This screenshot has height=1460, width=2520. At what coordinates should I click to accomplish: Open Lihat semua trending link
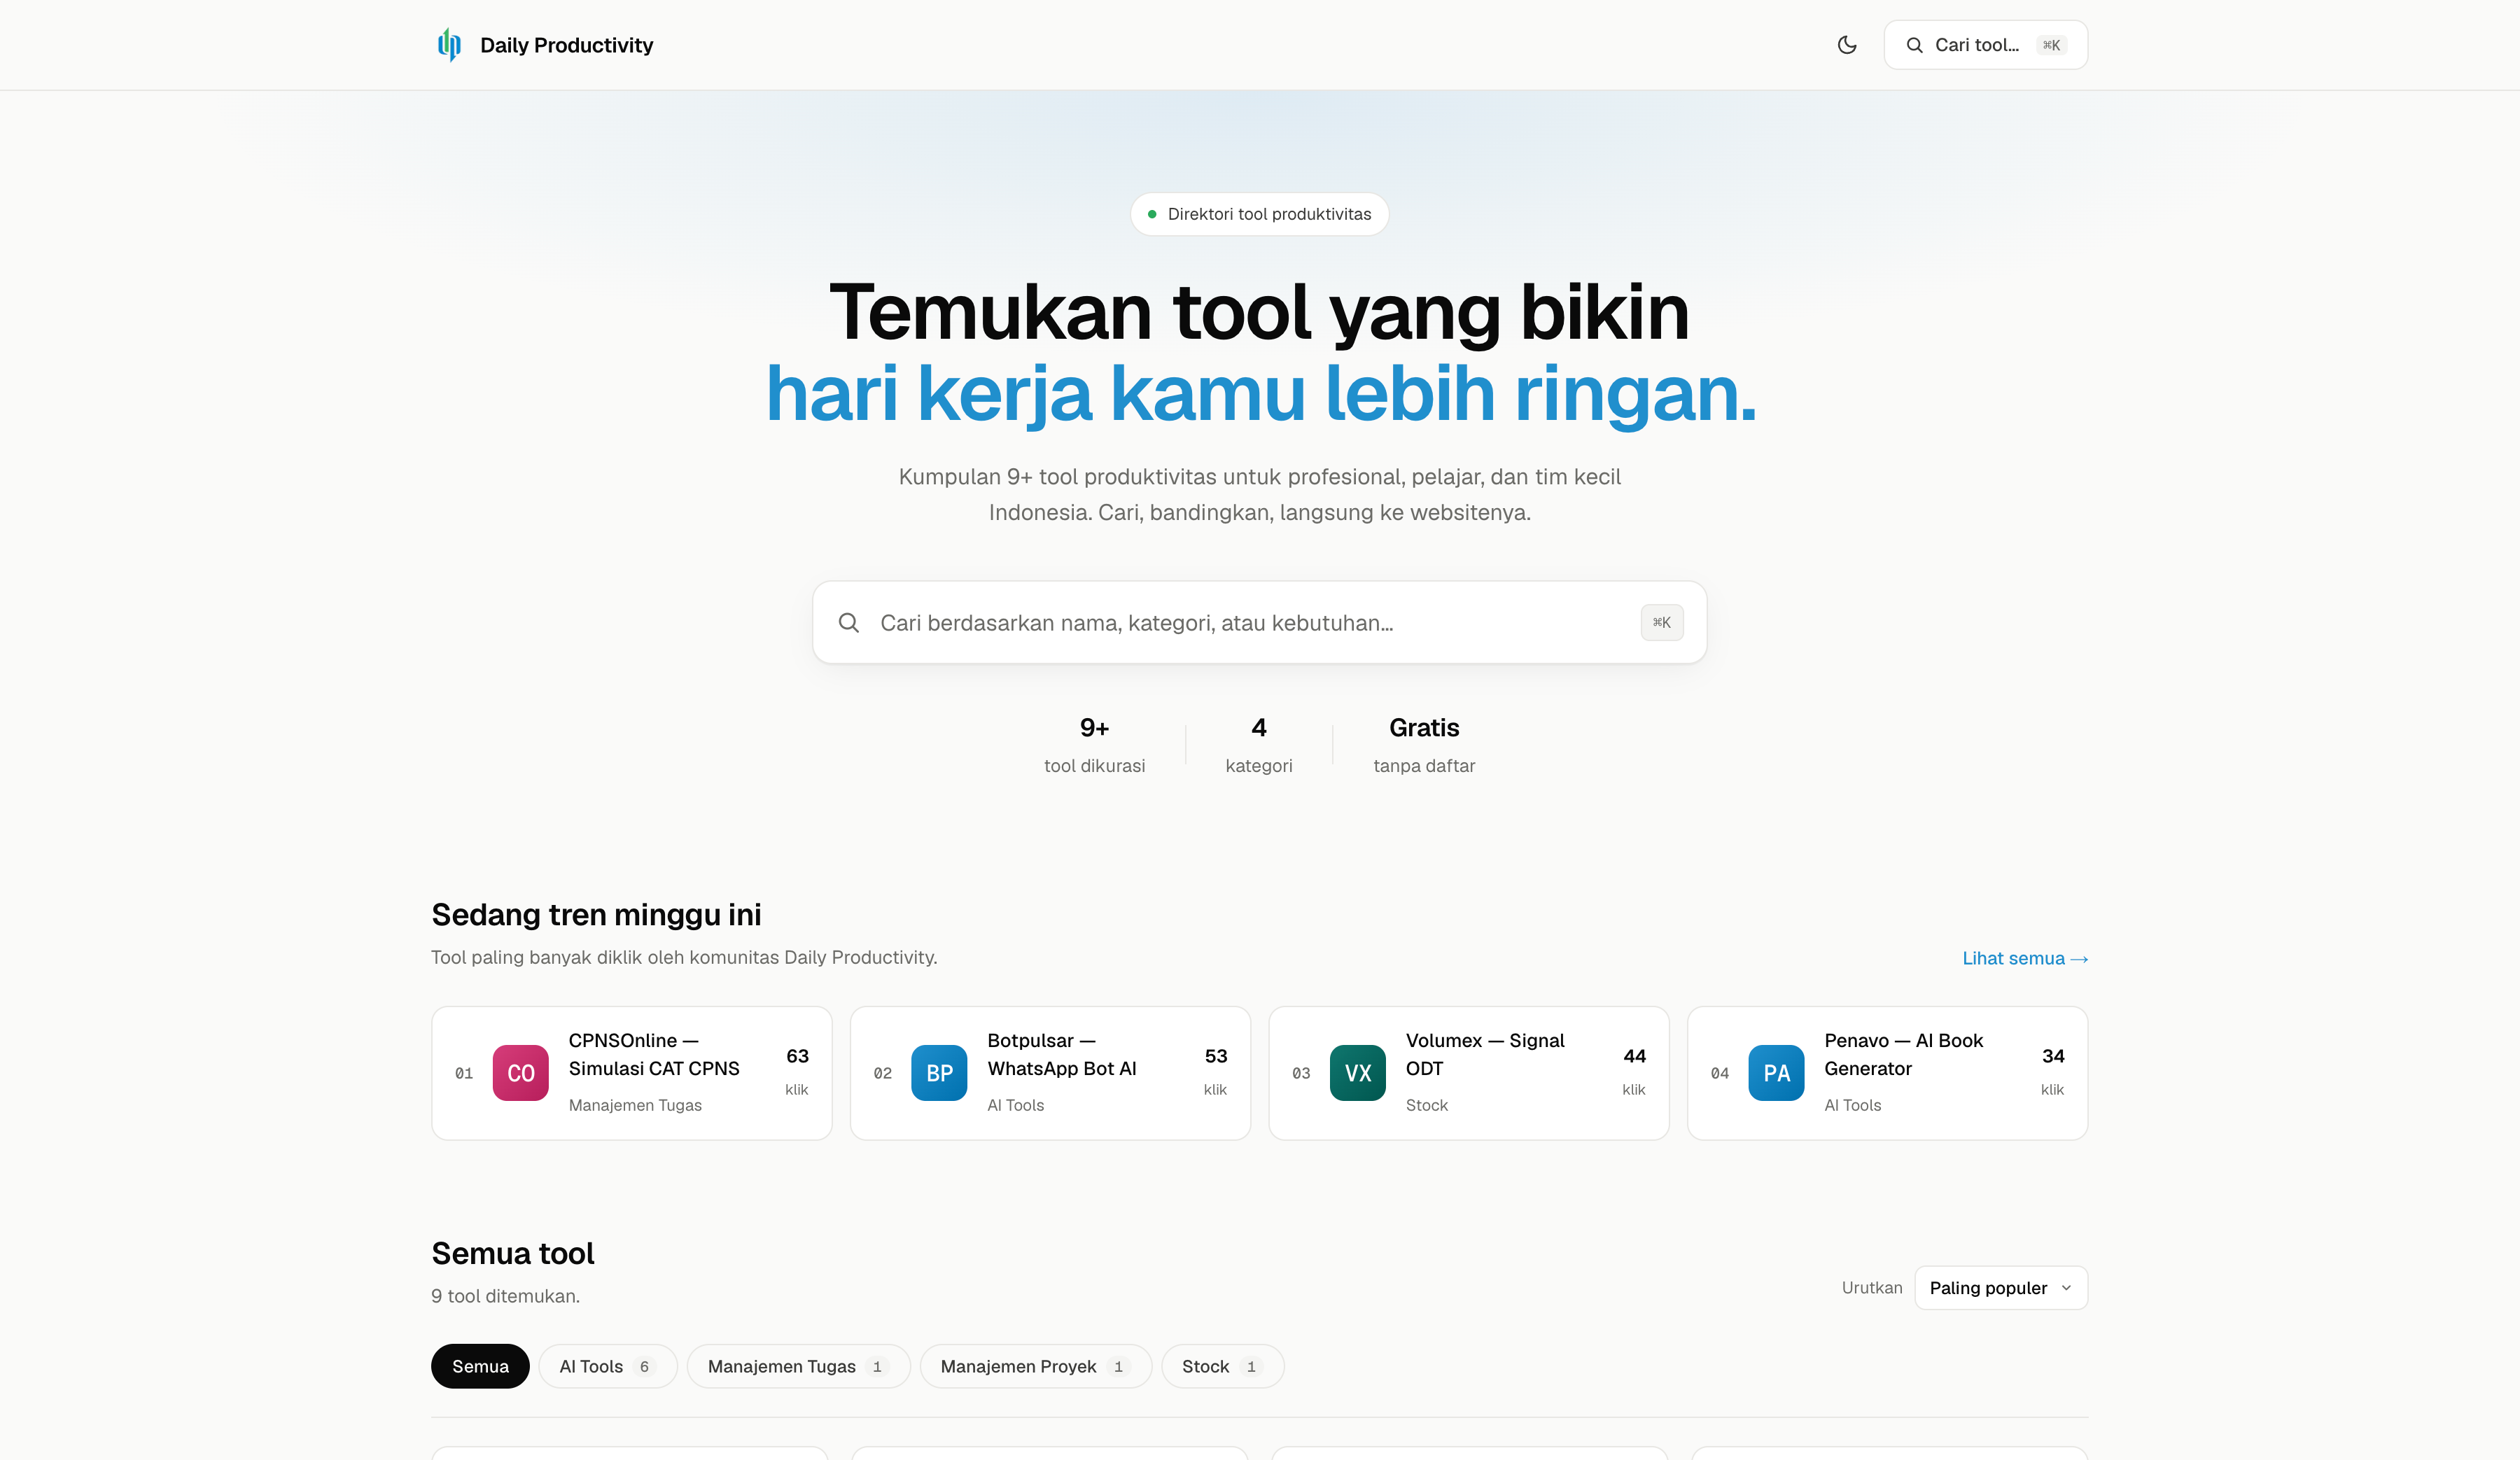pyautogui.click(x=2024, y=958)
